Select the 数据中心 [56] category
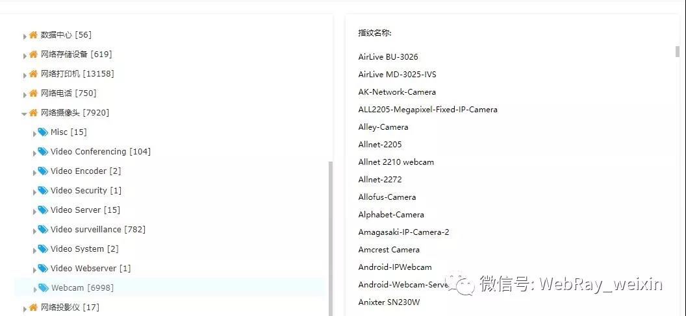 tap(66, 35)
